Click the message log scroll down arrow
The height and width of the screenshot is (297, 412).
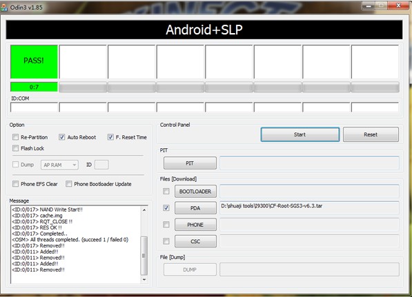click(144, 280)
